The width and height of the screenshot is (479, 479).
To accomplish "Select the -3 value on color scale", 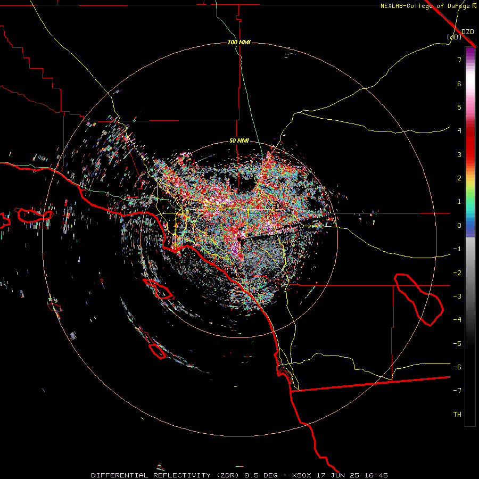I will click(x=457, y=296).
